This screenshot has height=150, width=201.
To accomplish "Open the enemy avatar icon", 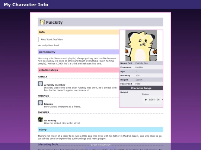I will [40, 119].
